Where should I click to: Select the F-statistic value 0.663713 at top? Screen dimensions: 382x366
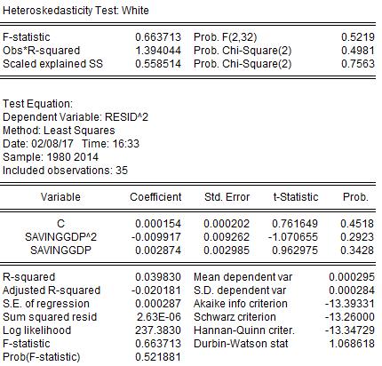(x=158, y=37)
